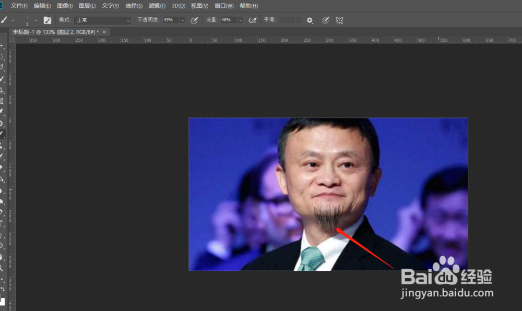Screen dimensions: 522x311
Task: Select the Elliptical Marquee tool
Action: click(2, 57)
